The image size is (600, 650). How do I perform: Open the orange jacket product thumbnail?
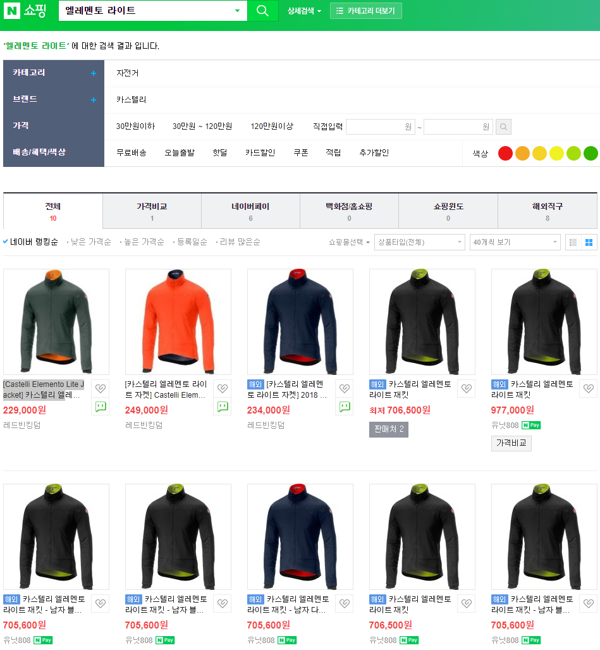(178, 322)
